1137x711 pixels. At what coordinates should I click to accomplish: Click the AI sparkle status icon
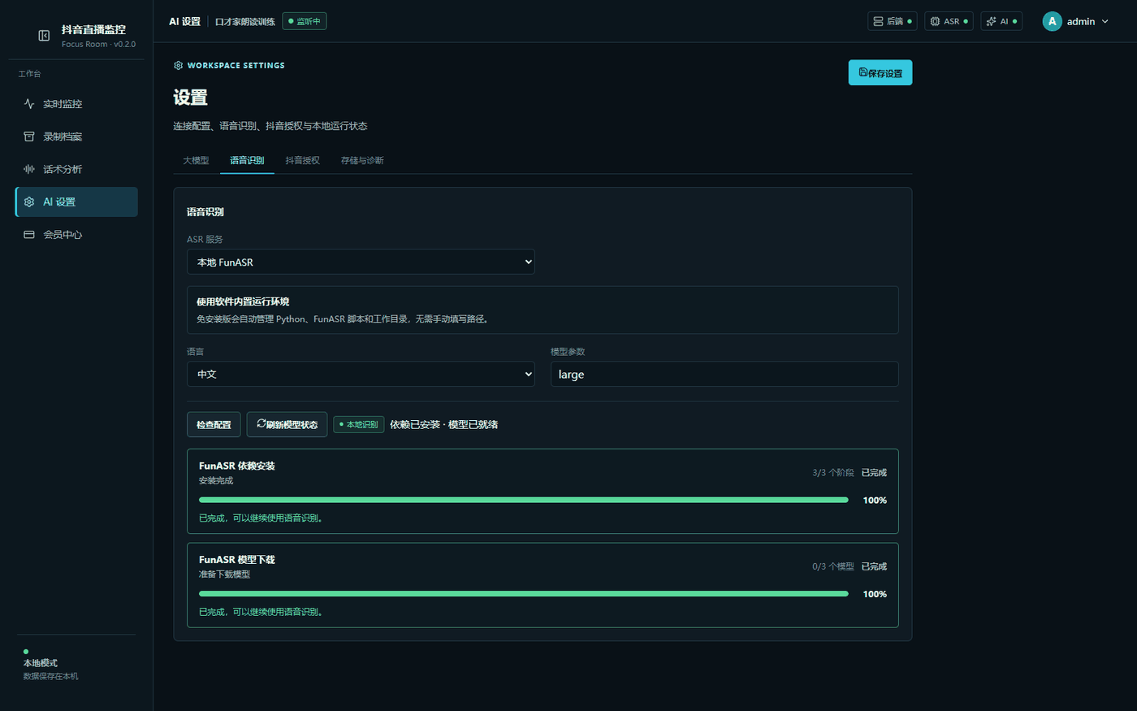point(991,21)
